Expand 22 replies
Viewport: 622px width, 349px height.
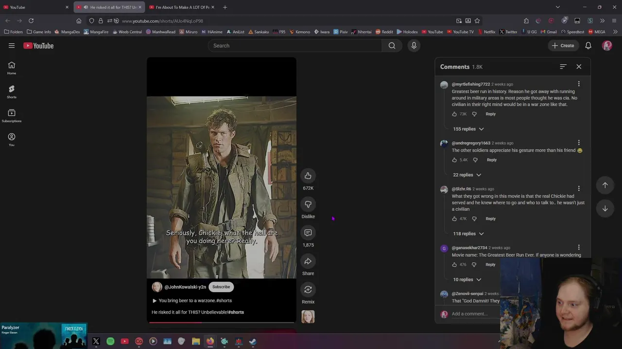click(467, 174)
